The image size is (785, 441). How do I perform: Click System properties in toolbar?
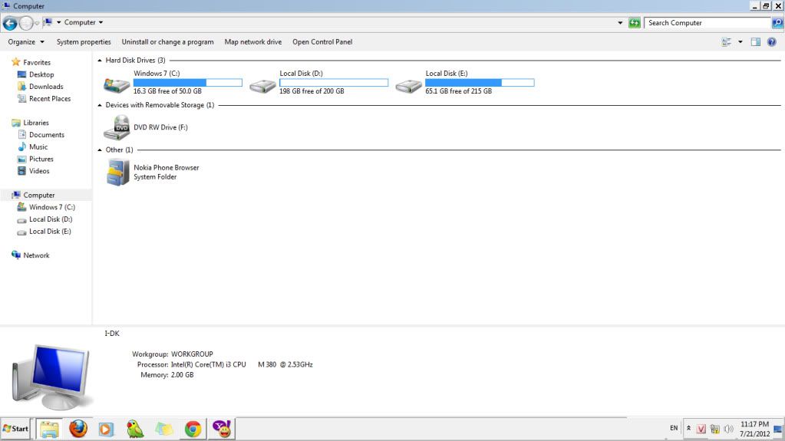click(84, 42)
